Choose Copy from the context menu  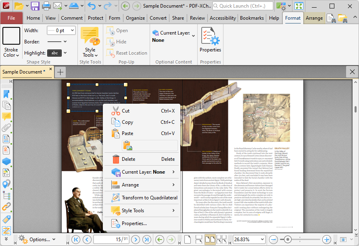click(x=141, y=122)
